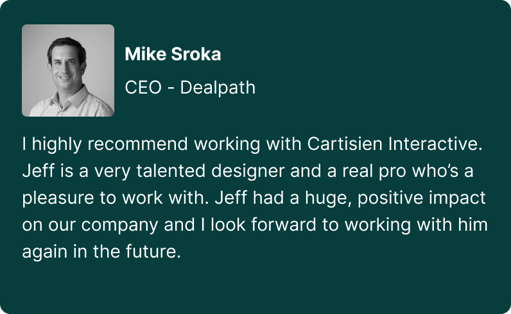Viewport: 511px width, 314px height.
Task: Click the first name "Mike" in the heading
Action: coord(145,54)
